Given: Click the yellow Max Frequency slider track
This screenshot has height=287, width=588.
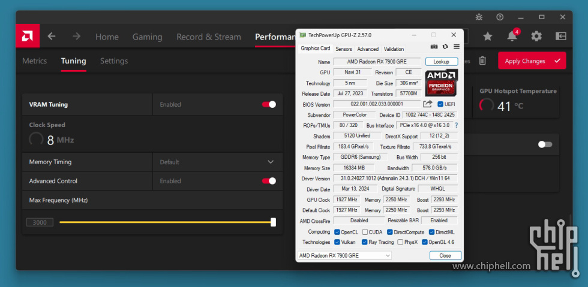Looking at the screenshot, I should (165, 222).
